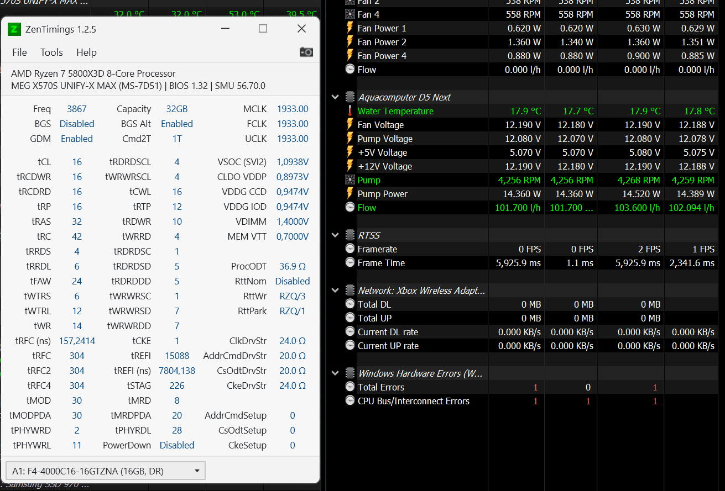The height and width of the screenshot is (491, 725).
Task: Click the RttNom Disabled value
Action: pos(293,281)
